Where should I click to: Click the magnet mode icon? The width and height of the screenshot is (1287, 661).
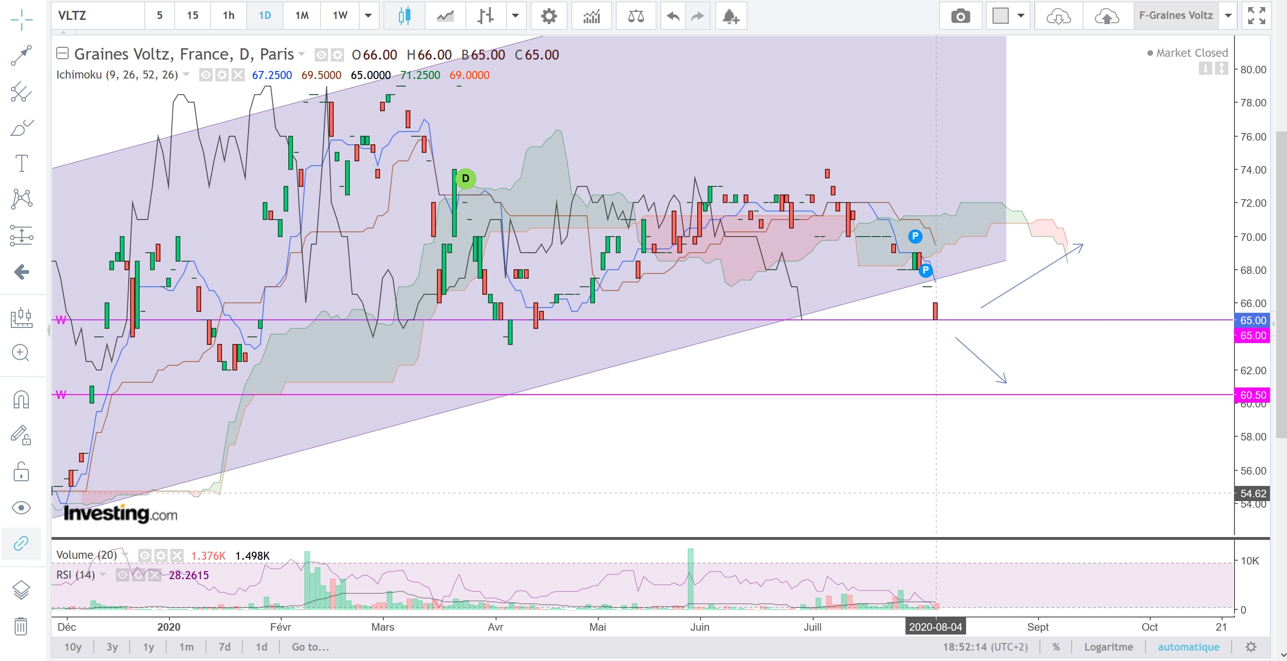[21, 399]
